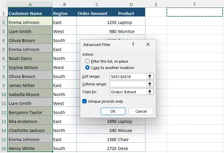Confirm the filter with OK
Image resolution: width=224 pixels, height=153 pixels.
[113, 111]
